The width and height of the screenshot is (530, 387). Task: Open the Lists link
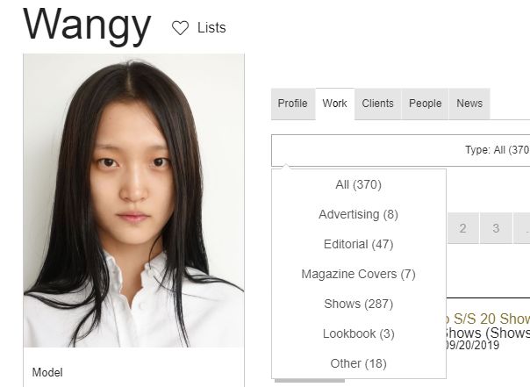click(x=211, y=28)
